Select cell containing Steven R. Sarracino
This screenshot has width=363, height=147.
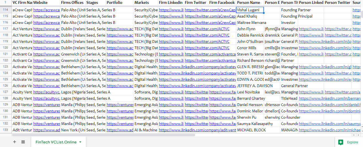(250, 54)
